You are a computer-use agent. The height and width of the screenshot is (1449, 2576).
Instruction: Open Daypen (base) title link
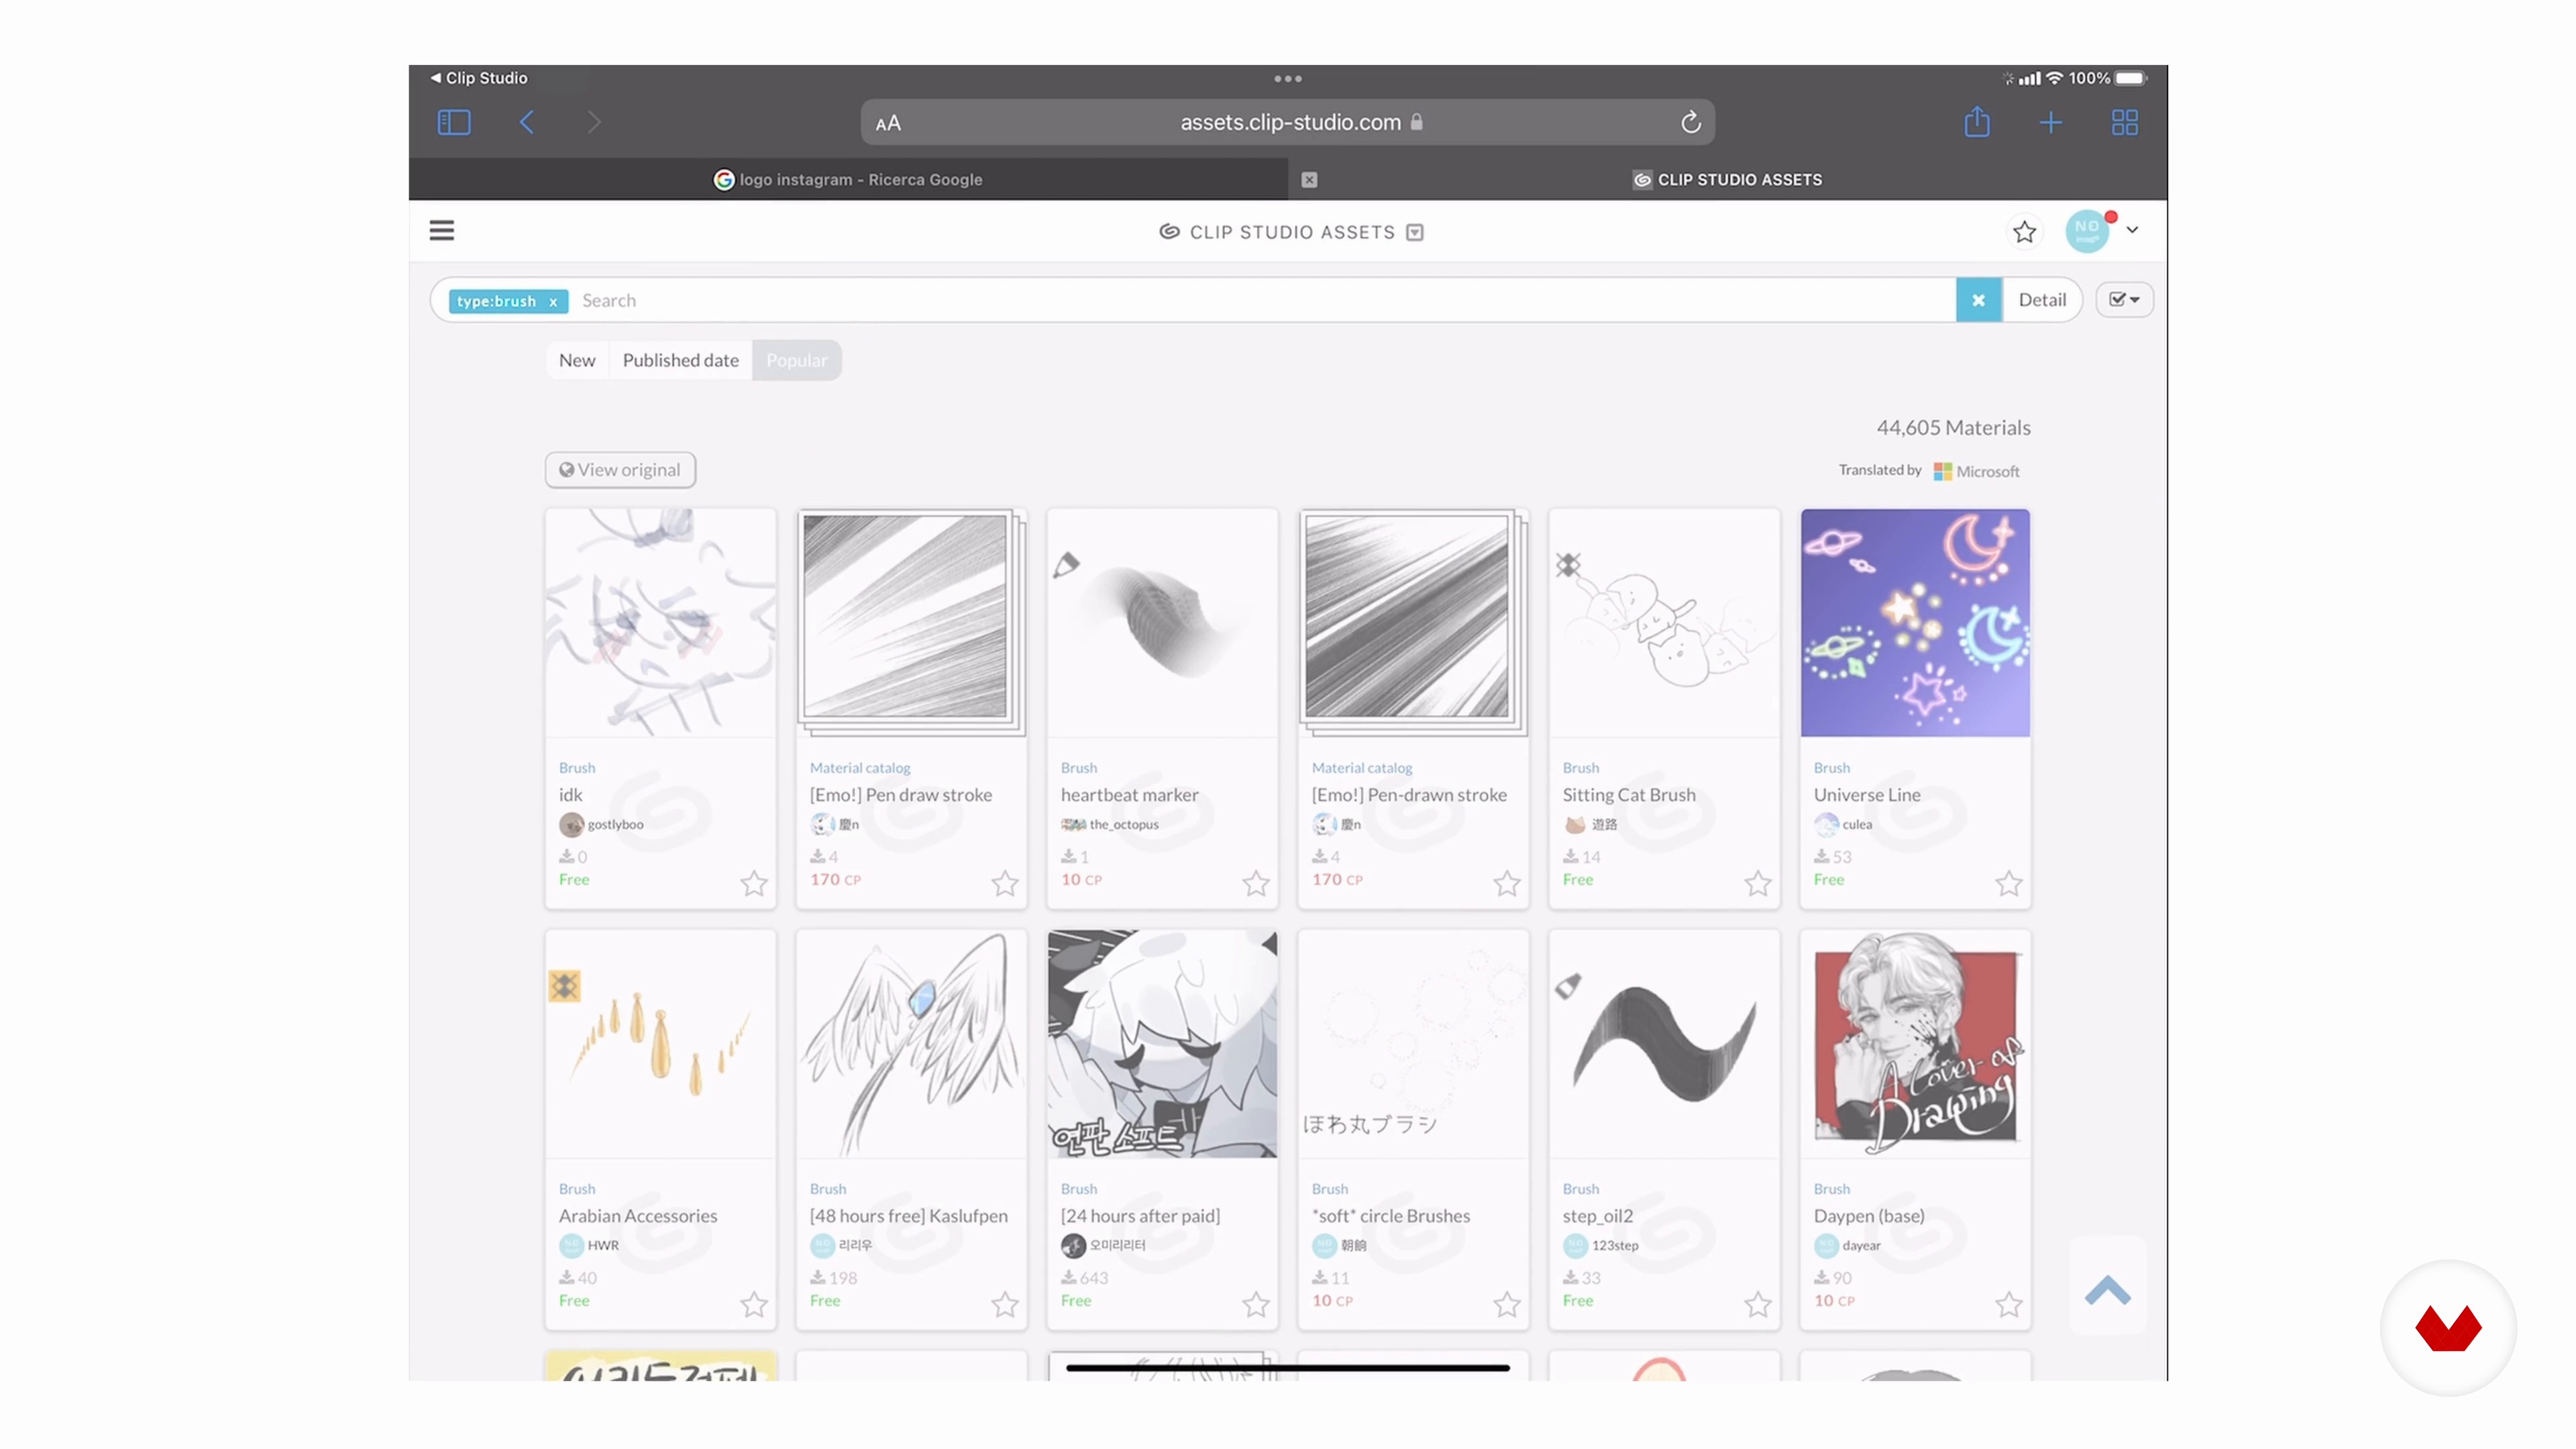pos(1869,1216)
